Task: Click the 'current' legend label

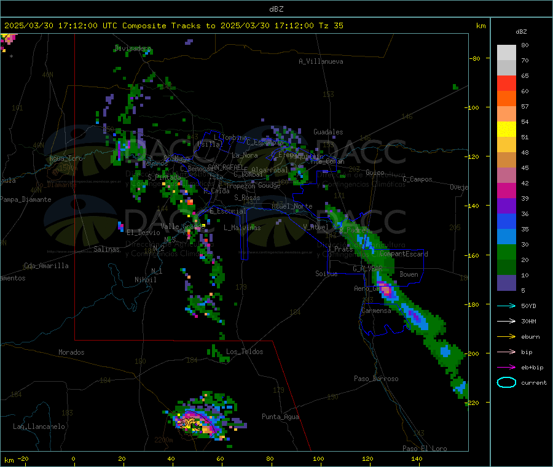Action: pos(534,383)
